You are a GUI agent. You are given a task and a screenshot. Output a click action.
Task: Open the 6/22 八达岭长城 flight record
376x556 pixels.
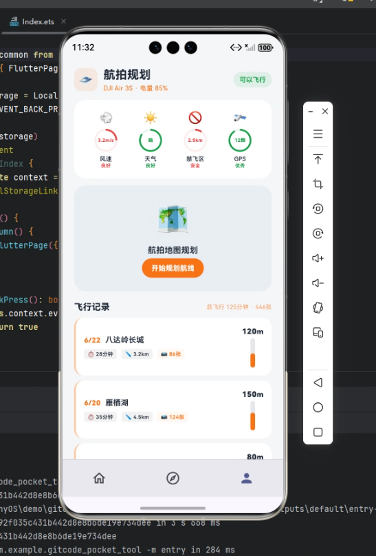click(173, 347)
